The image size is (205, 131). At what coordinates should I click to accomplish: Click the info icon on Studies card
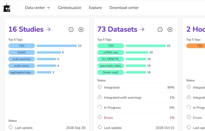click(71, 30)
